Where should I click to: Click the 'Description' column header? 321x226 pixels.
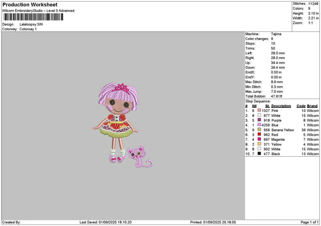click(281, 106)
